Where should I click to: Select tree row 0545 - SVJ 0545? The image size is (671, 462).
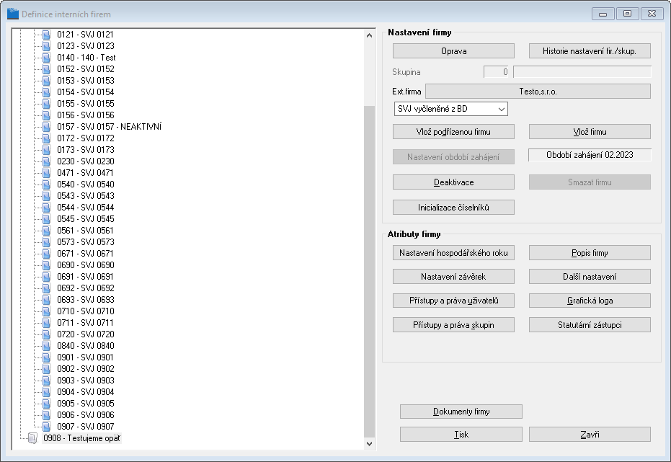point(86,219)
